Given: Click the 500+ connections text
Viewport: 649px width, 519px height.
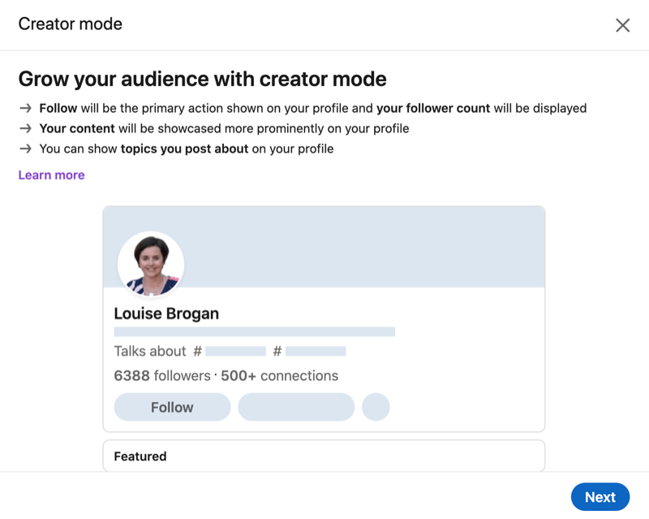Looking at the screenshot, I should tap(279, 375).
